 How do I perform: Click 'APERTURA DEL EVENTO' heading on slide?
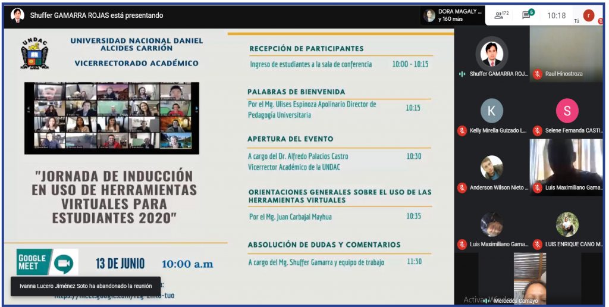point(290,139)
